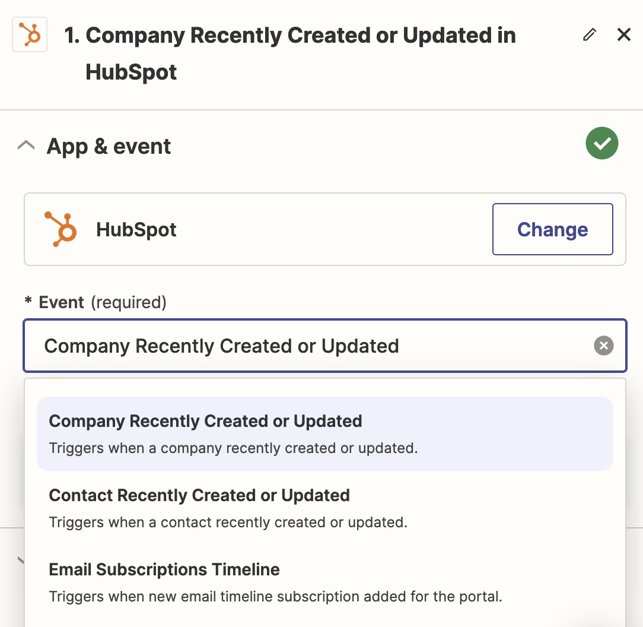Click the App & event section heading

(x=109, y=146)
